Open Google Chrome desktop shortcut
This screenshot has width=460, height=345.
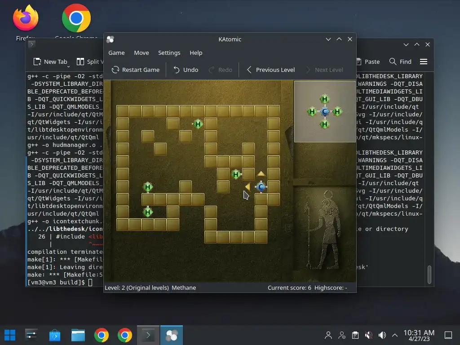[76, 21]
